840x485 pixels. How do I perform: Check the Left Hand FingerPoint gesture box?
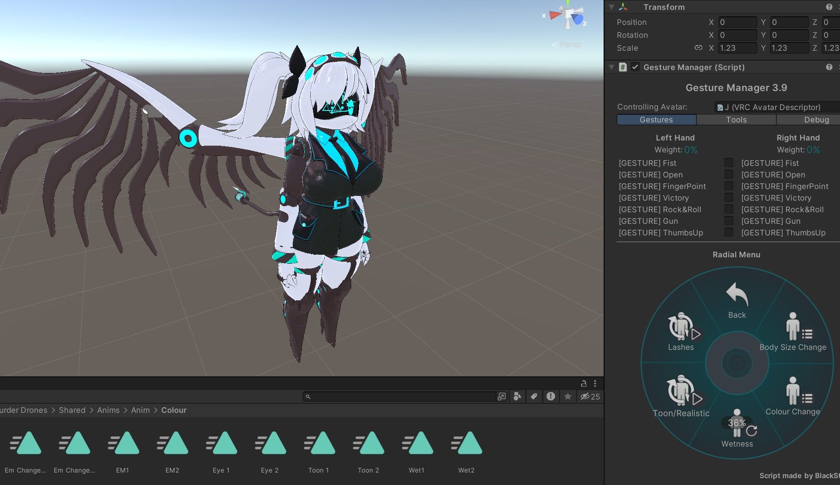[729, 186]
